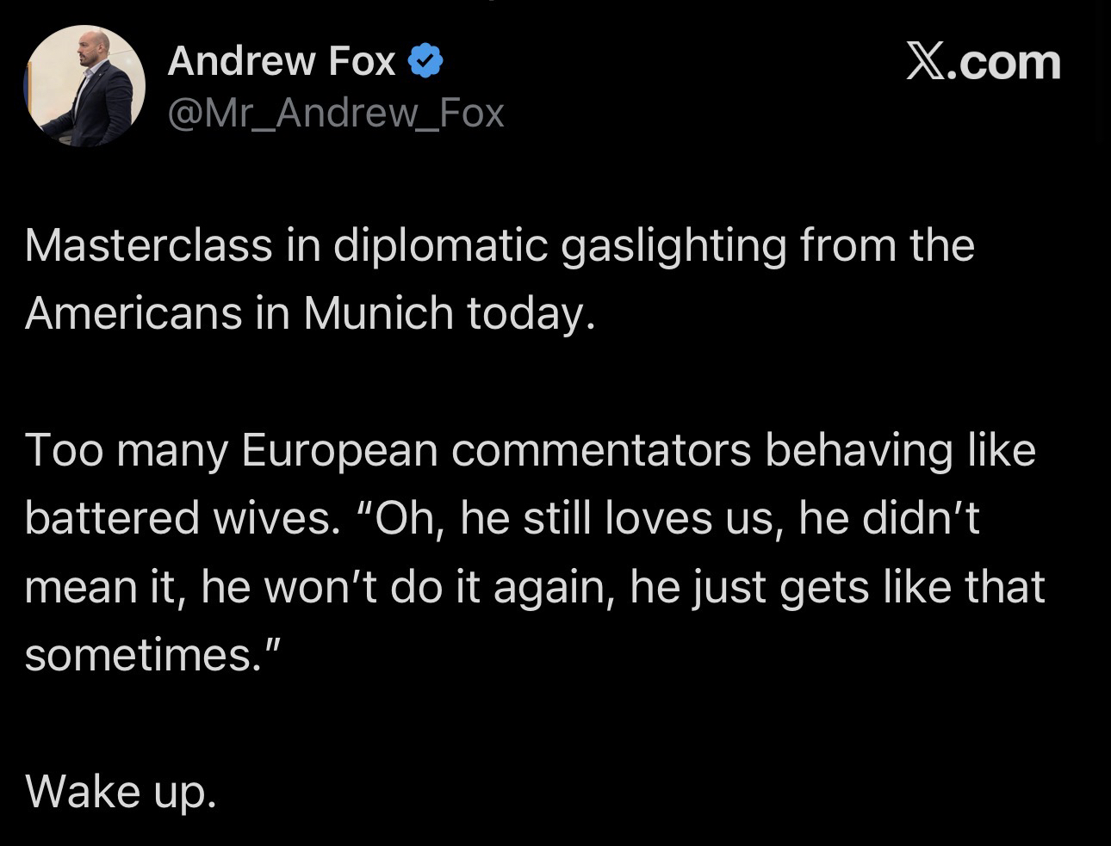This screenshot has height=846, width=1111.
Task: Click the ".com" text in the watermark
Action: click(x=1004, y=62)
